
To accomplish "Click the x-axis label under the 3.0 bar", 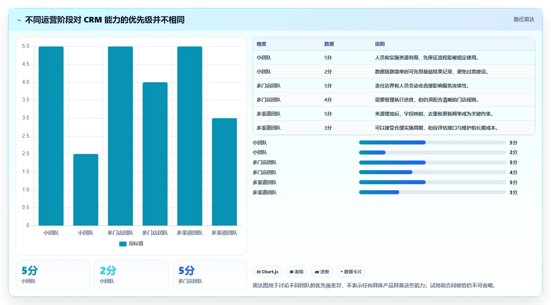I will click(x=224, y=233).
